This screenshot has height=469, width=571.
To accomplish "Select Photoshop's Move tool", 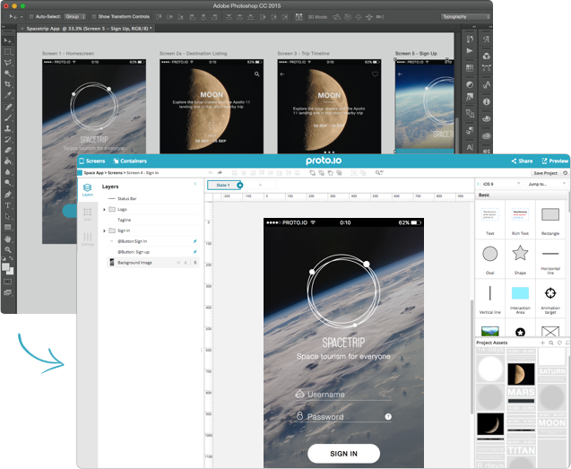I will (9, 41).
